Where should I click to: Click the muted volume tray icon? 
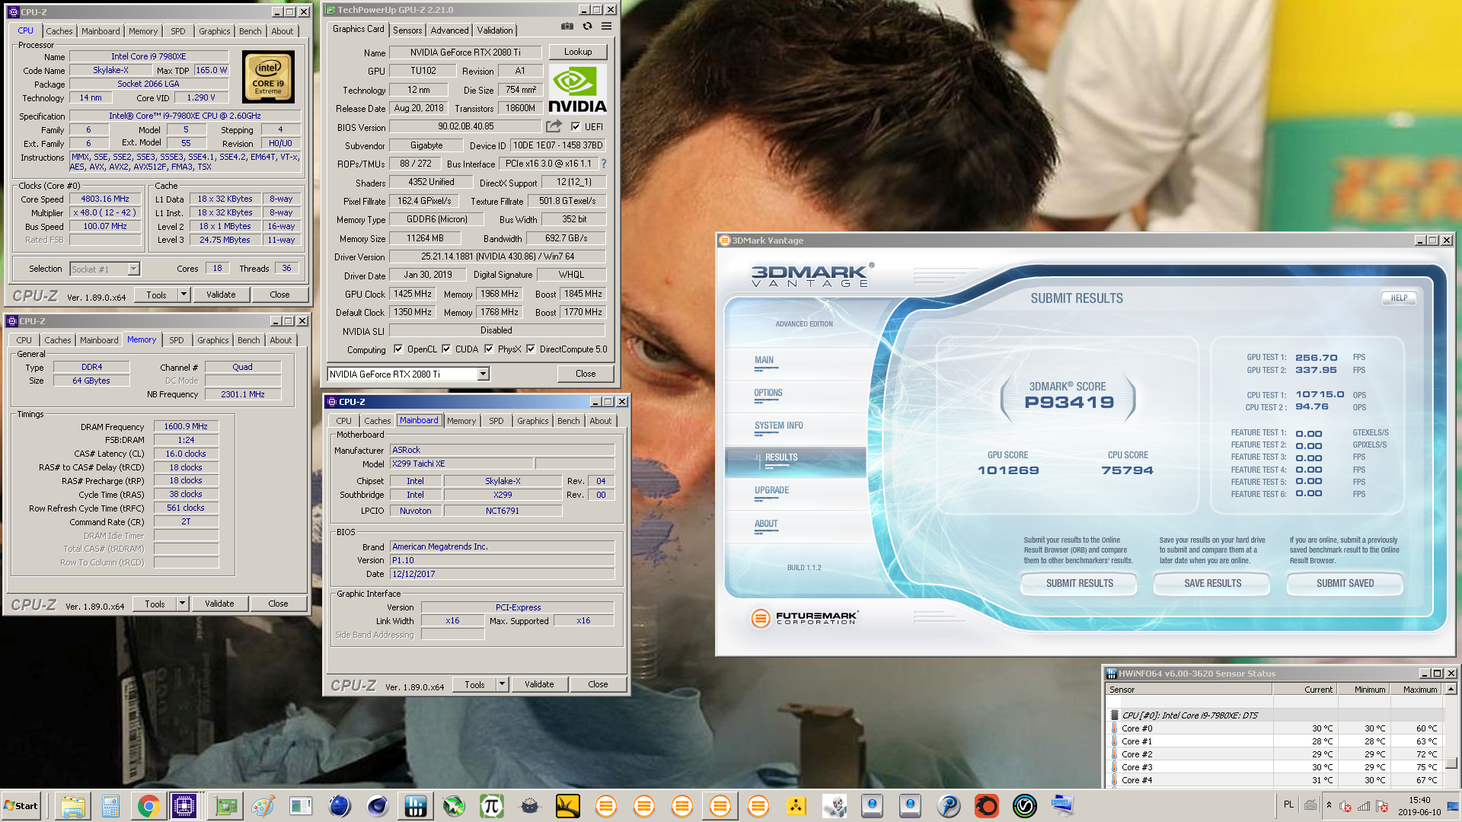pos(1345,807)
